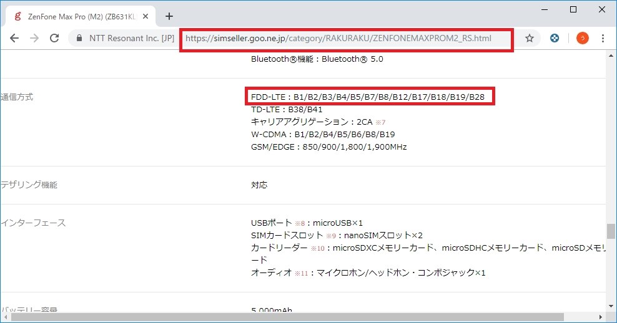This screenshot has width=617, height=323.
Task: Minimize the Chrome window
Action: point(545,9)
